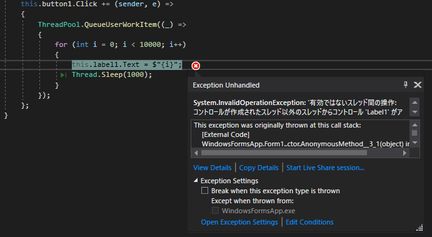Click the call stack horizontal scrollbar thumb
The width and height of the screenshot is (432, 237).
pos(284,153)
